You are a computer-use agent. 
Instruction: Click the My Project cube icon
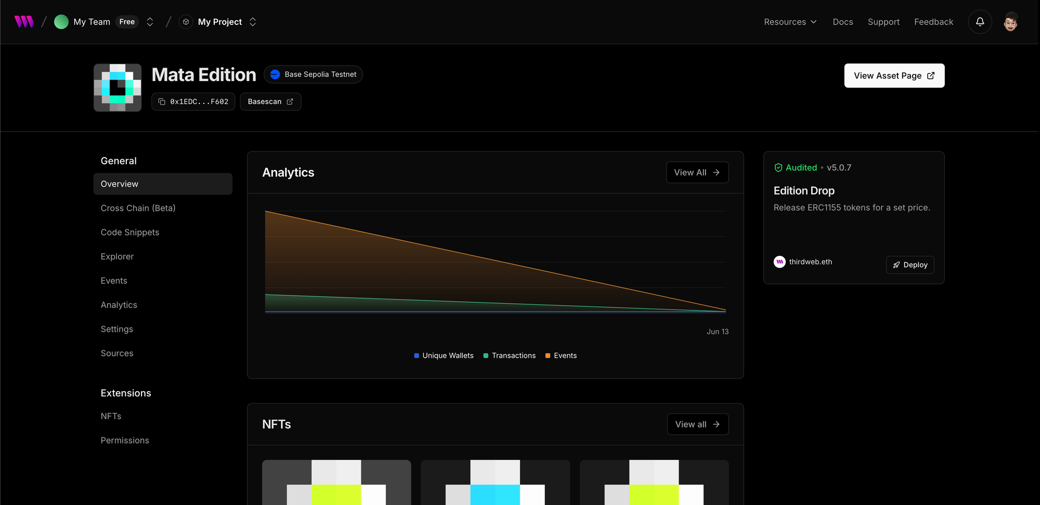point(186,22)
